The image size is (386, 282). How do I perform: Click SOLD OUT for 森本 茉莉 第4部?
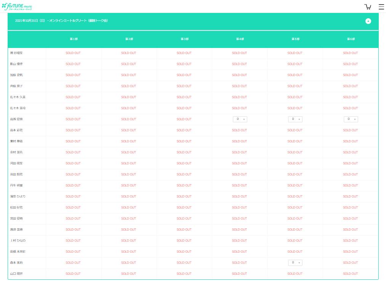click(x=239, y=263)
